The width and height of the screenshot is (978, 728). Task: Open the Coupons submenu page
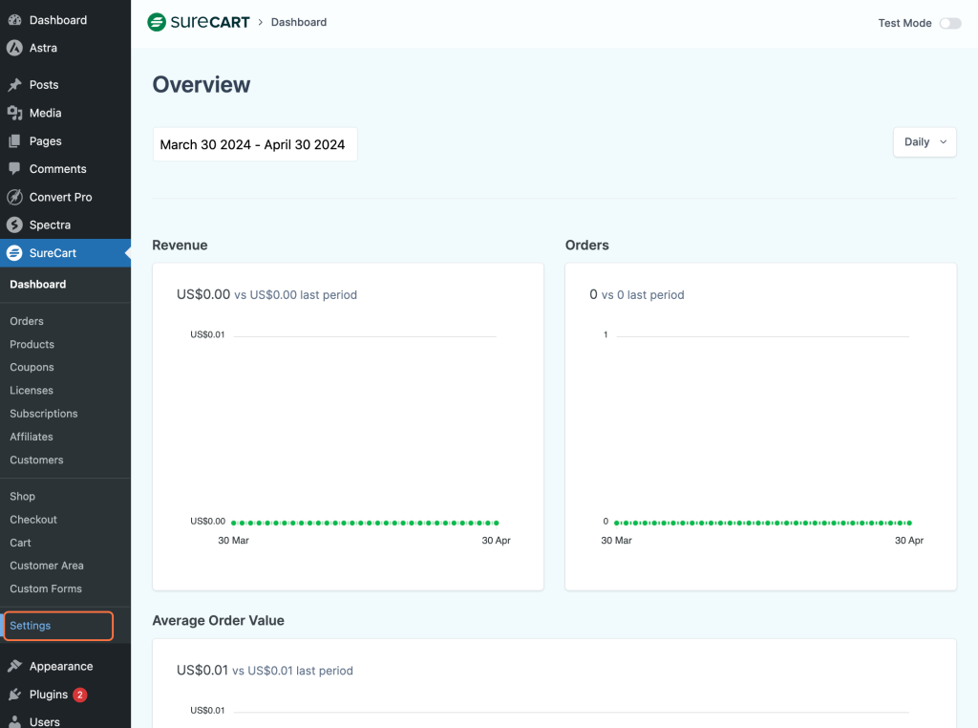point(32,367)
